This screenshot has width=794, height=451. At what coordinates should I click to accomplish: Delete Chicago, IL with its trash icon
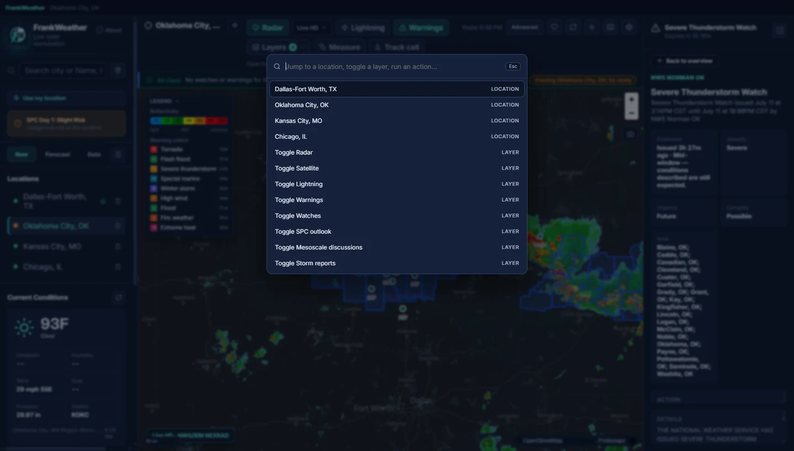(117, 267)
